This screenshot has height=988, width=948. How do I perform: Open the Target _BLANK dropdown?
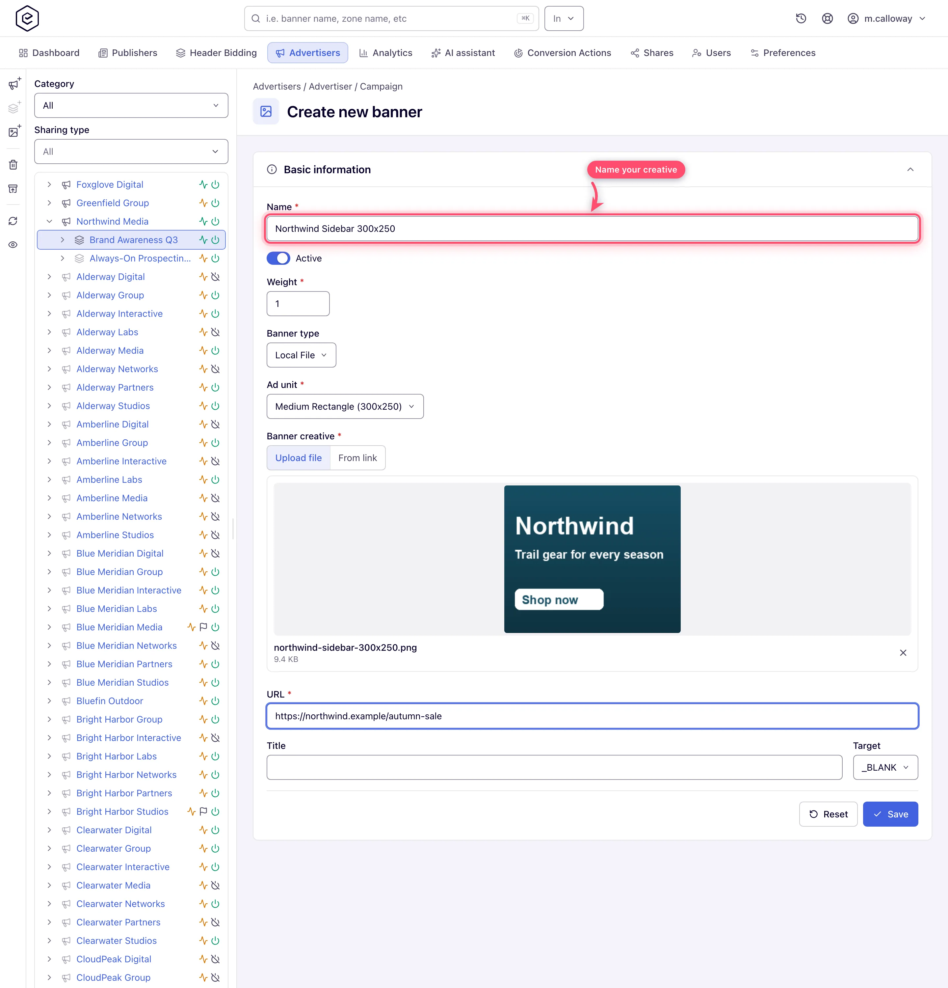pyautogui.click(x=885, y=767)
